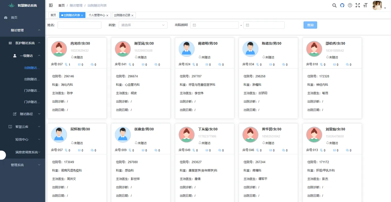Click the chat bubble icon on 蒋德明's card
This screenshot has height=202, width=391.
pyautogui.click(x=220, y=64)
